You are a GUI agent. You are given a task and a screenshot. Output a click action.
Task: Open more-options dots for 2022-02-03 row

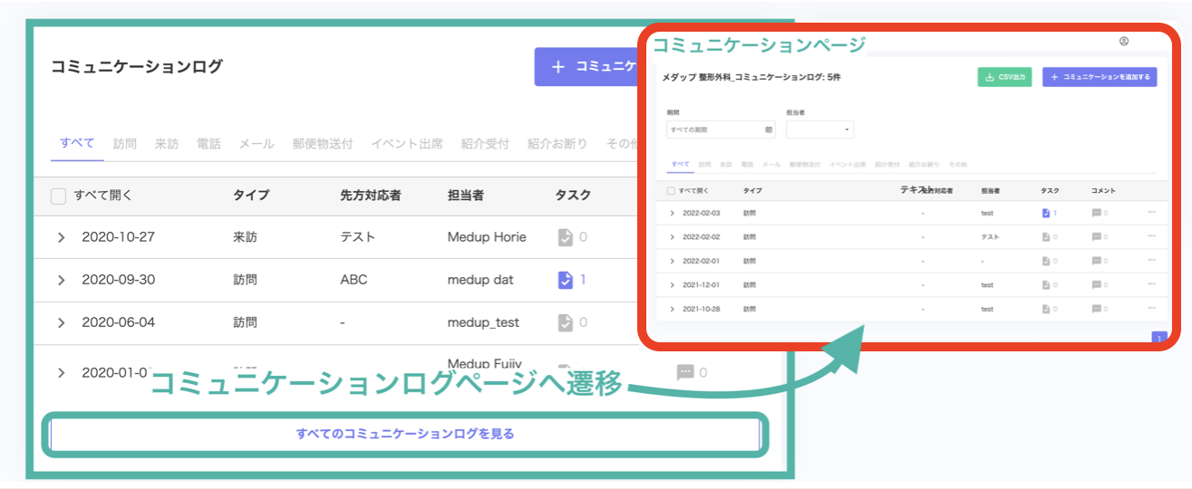(1151, 212)
